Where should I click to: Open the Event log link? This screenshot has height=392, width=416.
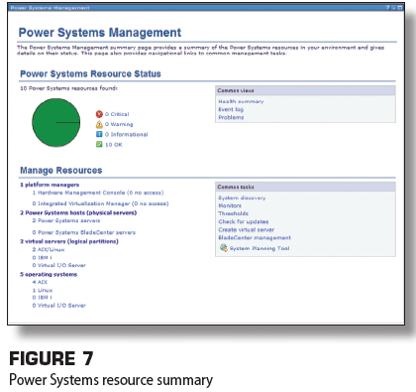[231, 109]
